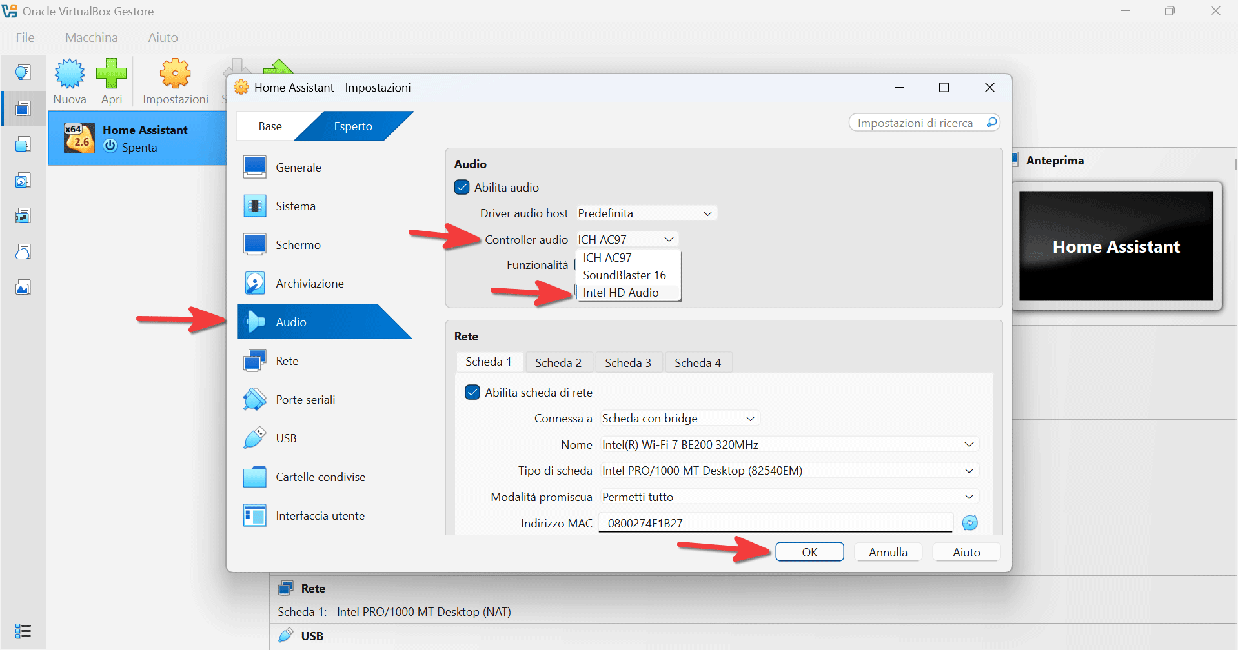Choose SoundBlaster 16 from the open list
Screen dimensions: 1238x650
point(629,275)
